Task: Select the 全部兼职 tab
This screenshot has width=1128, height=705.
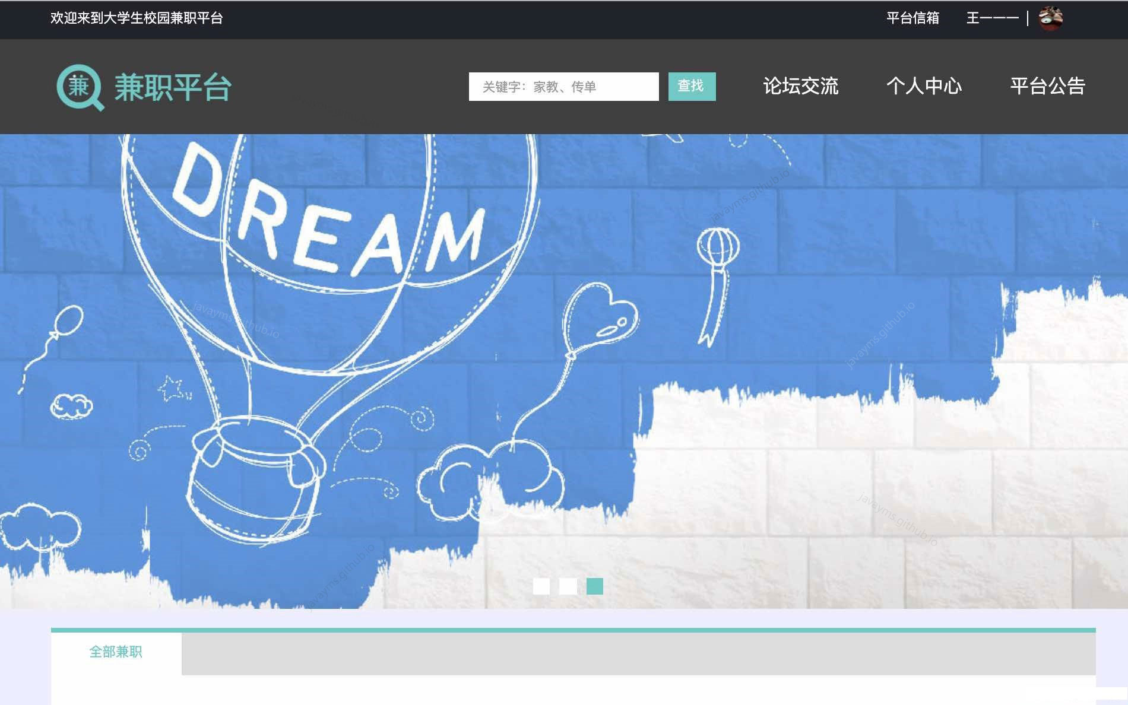Action: coord(116,652)
